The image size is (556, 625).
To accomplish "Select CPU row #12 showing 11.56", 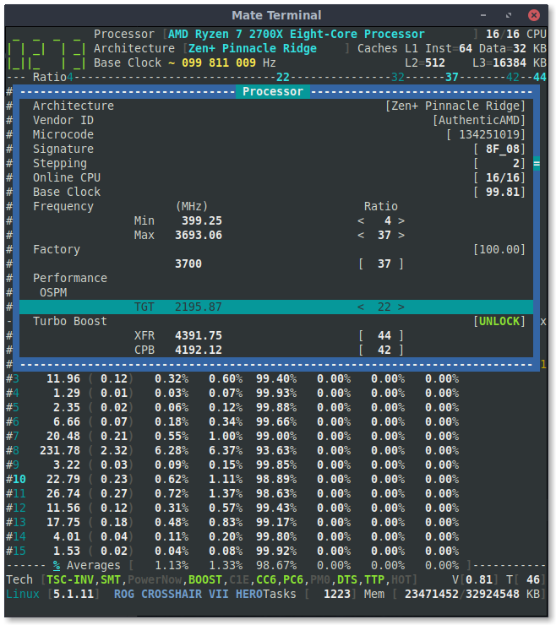I will pos(232,508).
